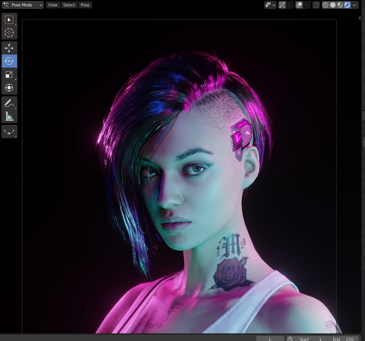Open the View menu
365x341 pixels.
click(x=53, y=5)
